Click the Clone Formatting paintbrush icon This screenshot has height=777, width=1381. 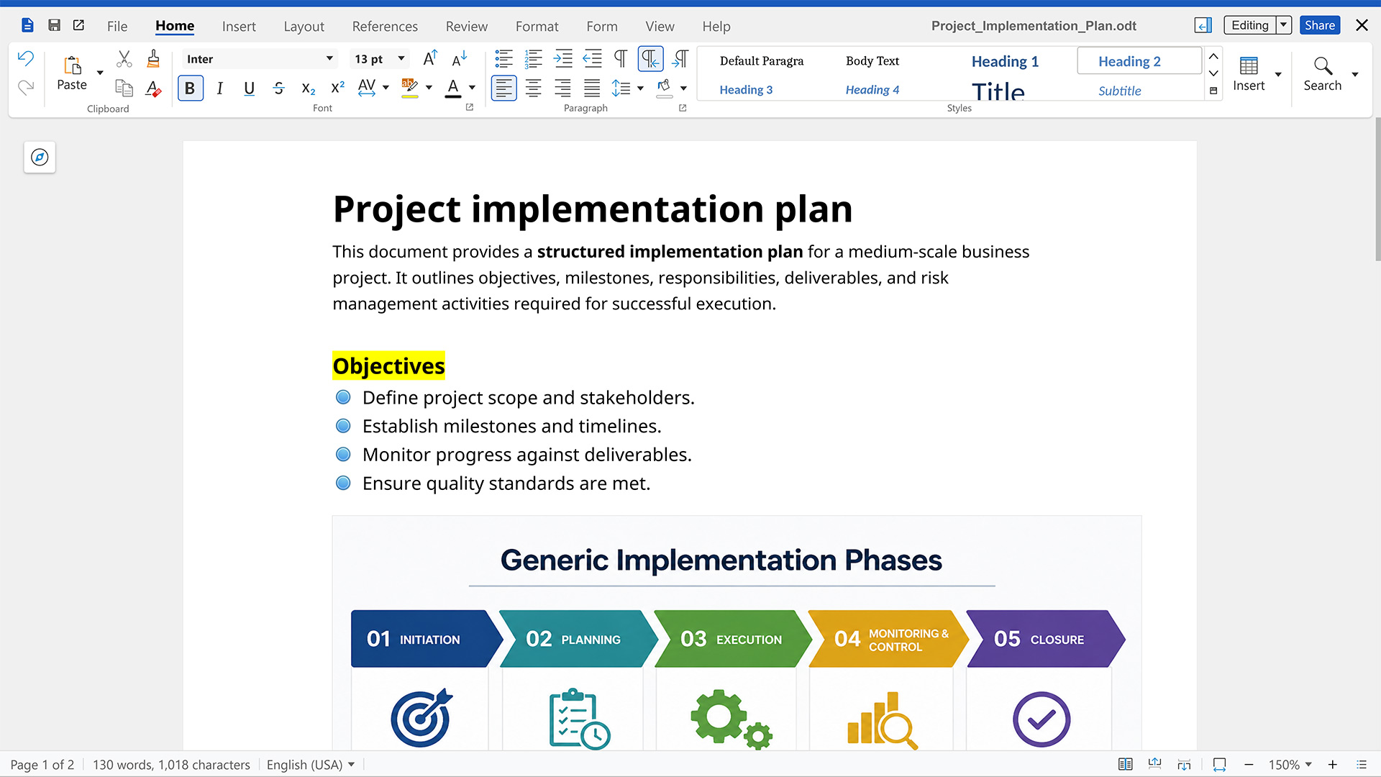coord(153,59)
